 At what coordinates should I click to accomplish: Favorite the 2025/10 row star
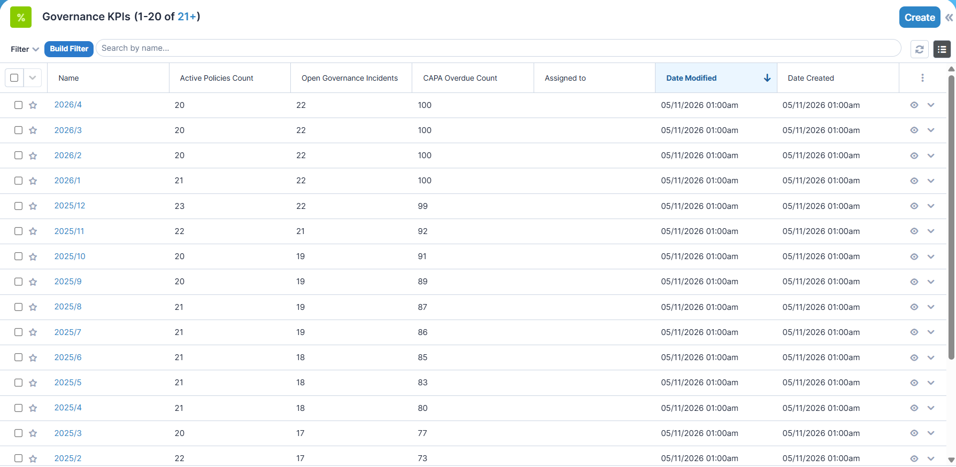[33, 256]
